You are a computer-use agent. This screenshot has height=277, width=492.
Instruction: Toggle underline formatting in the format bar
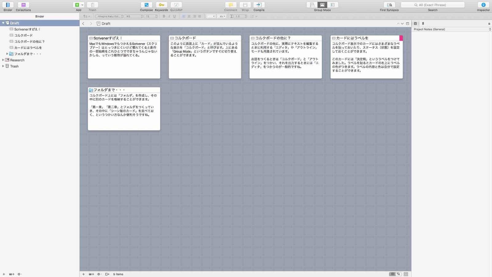(x=175, y=16)
